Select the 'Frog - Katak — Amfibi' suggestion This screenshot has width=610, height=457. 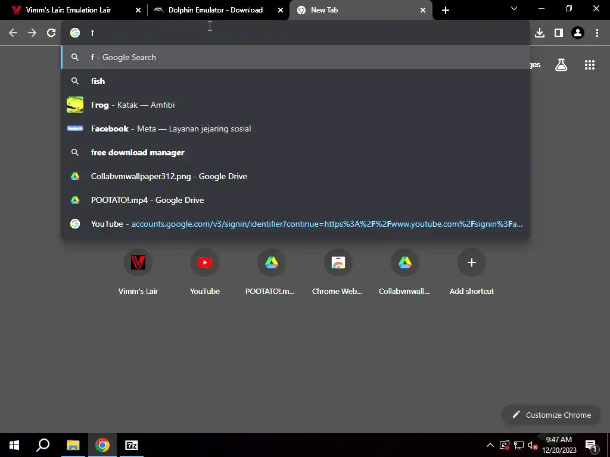coord(295,105)
